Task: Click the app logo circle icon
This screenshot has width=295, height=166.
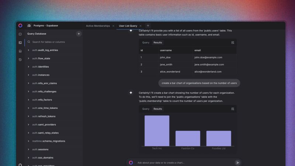Action: point(20,25)
